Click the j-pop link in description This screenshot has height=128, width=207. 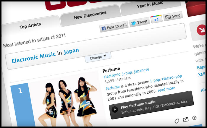coord(155,80)
